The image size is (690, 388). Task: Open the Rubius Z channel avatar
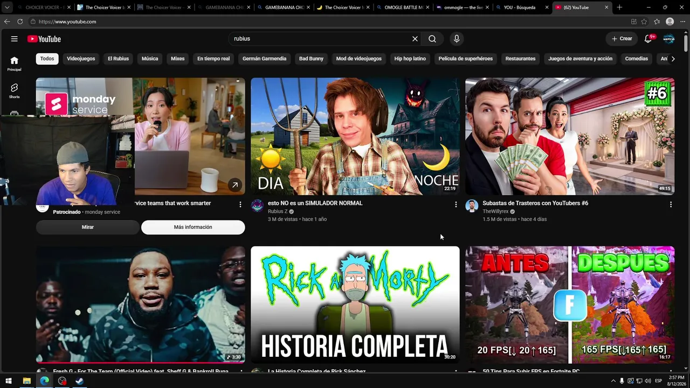point(258,206)
